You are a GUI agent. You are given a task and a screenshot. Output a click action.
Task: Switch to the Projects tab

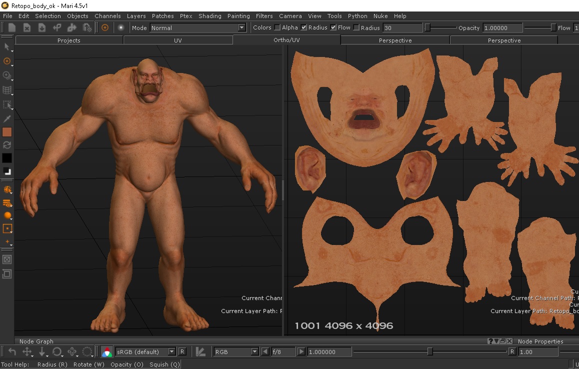pyautogui.click(x=68, y=40)
